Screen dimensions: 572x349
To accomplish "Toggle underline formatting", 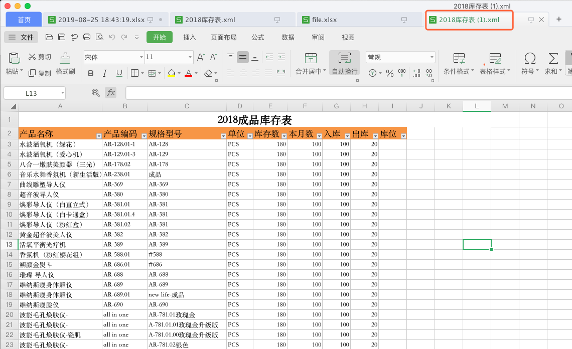I will tap(119, 73).
